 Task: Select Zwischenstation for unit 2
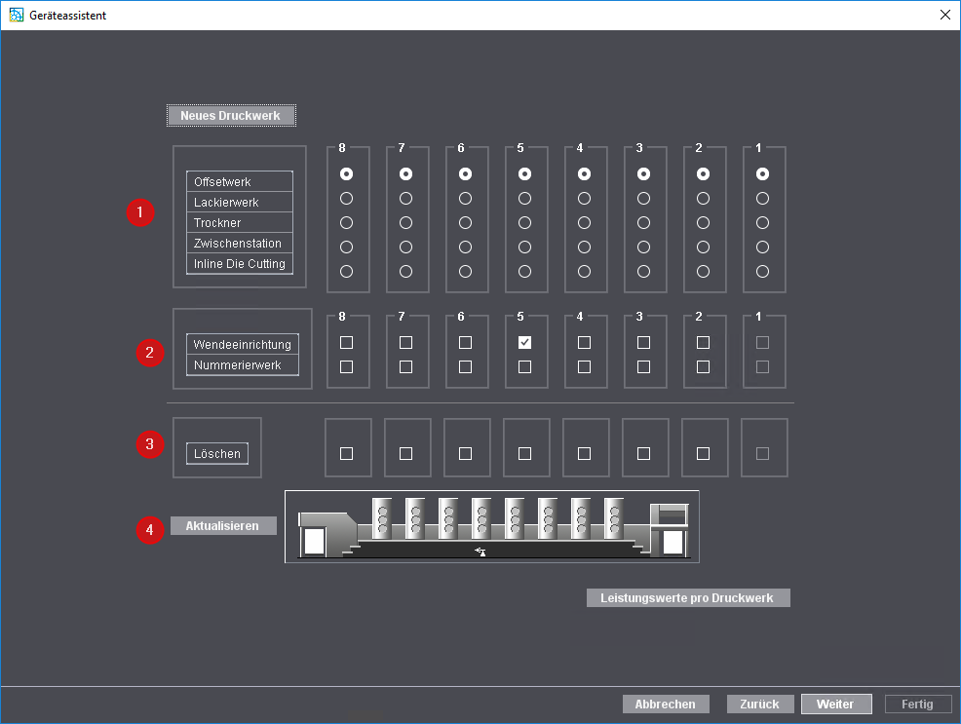(x=703, y=247)
